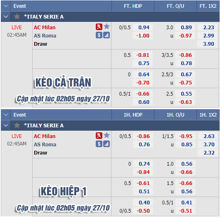The image size is (220, 218).
Task: Collapse the lower Event header chevron
Action: click(x=6, y=115)
